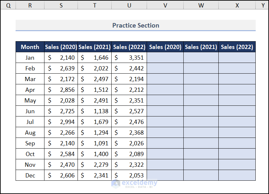
Task: Click the cell showing 3,351
Action: click(x=129, y=58)
